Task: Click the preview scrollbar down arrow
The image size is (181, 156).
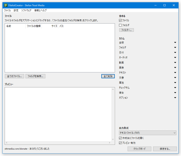Action: [113, 139]
